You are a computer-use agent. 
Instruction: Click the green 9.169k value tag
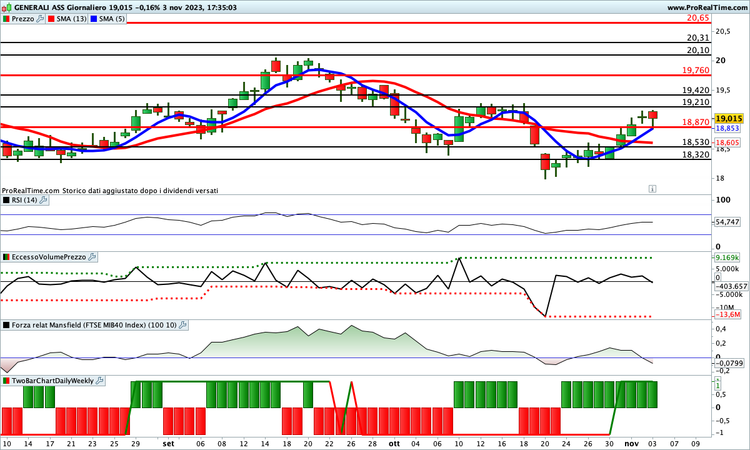727,257
